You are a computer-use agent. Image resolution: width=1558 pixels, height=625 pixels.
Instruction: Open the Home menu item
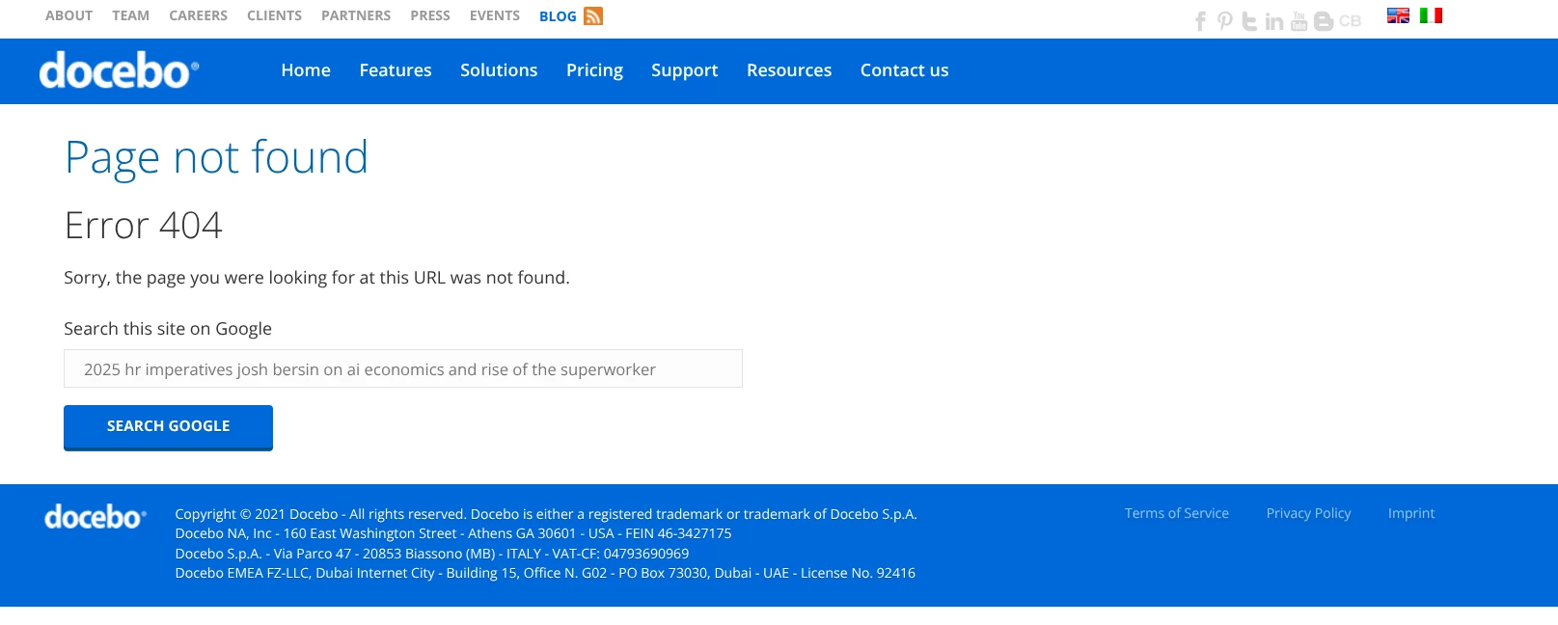(x=306, y=70)
